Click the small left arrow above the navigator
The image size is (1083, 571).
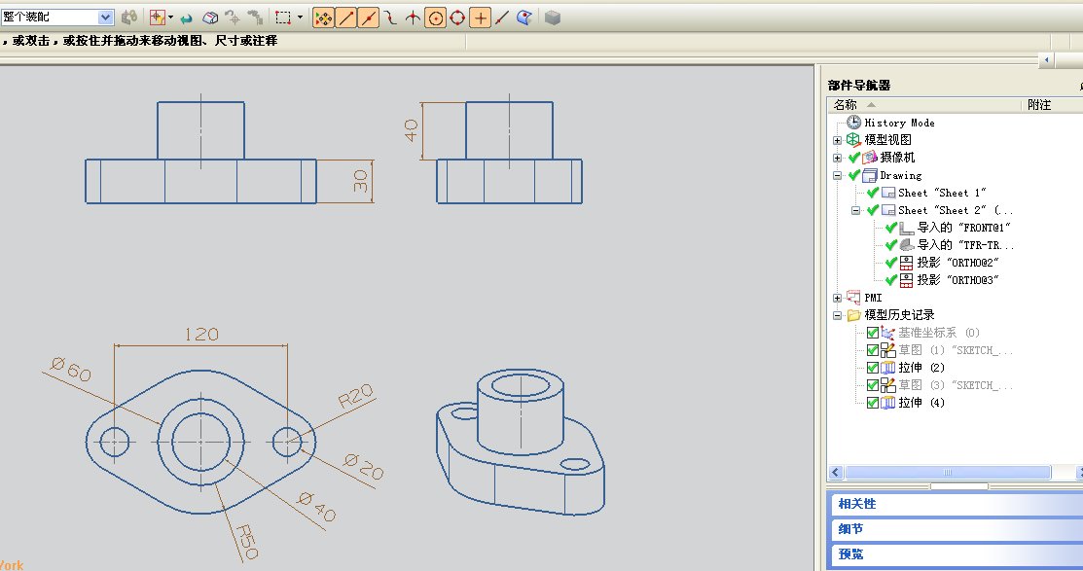pos(1047,60)
